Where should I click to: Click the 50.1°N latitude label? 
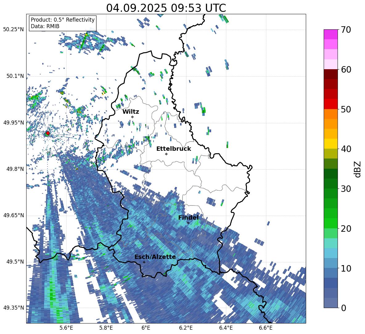tap(15, 76)
